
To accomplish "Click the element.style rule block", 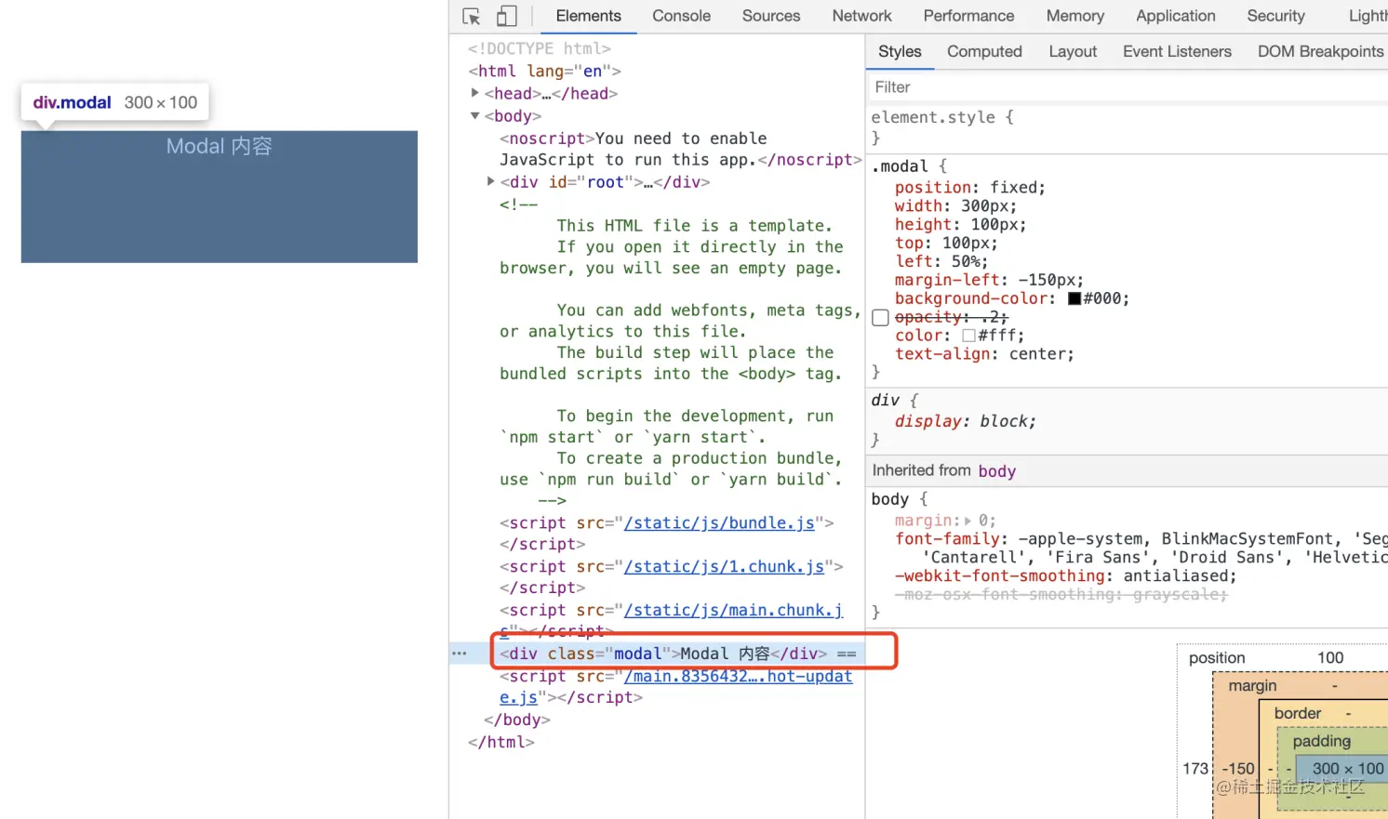I will [x=942, y=127].
